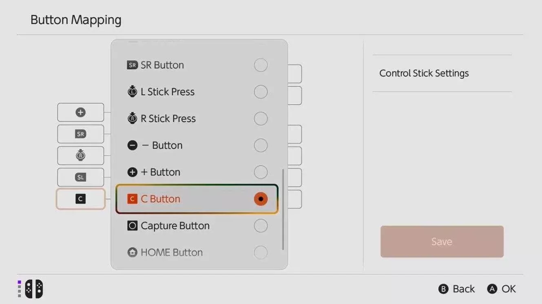Viewport: 542px width, 304px height.
Task: Open the C button mapping slot on left
Action: click(x=81, y=199)
